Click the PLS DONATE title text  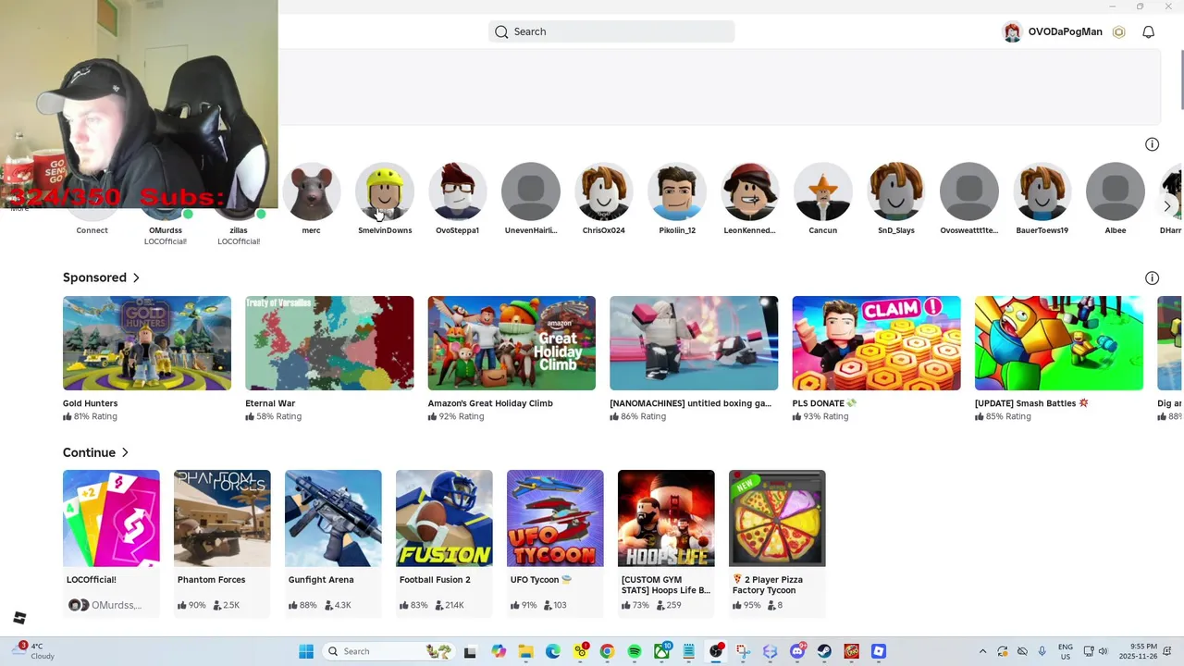tap(824, 403)
